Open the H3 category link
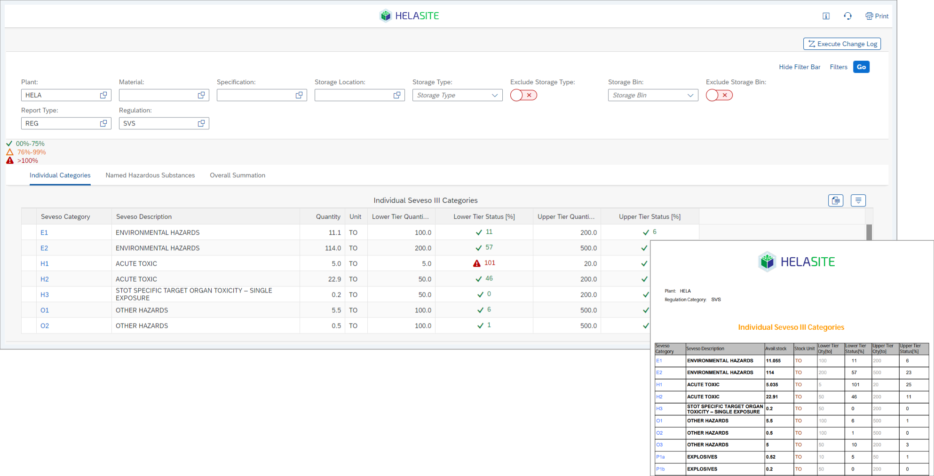Image resolution: width=934 pixels, height=476 pixels. [44, 294]
